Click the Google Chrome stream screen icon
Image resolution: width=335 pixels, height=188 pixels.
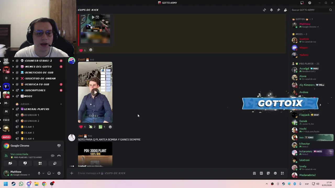click(59, 146)
